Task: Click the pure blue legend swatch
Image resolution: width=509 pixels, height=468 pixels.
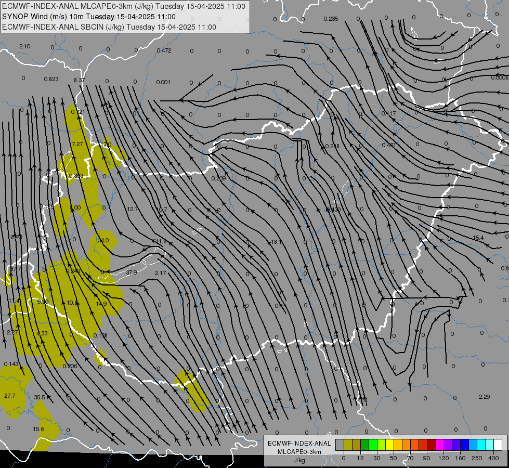Action: (464, 445)
